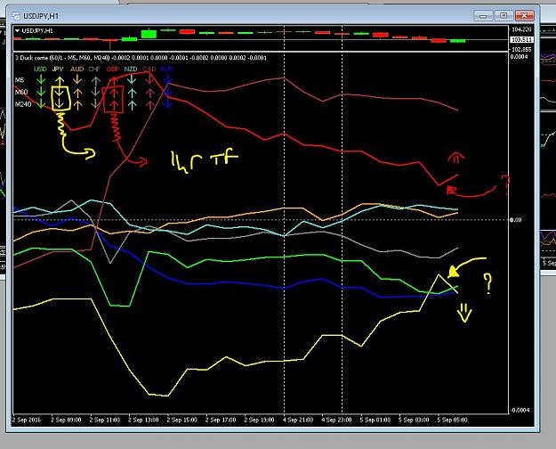This screenshot has height=449, width=556.
Task: Select the brown CAD currency label
Action: pos(149,69)
